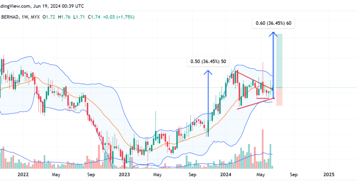The width and height of the screenshot is (357, 194).
Task: Click the H1.76 high price value
Action: point(65,16)
